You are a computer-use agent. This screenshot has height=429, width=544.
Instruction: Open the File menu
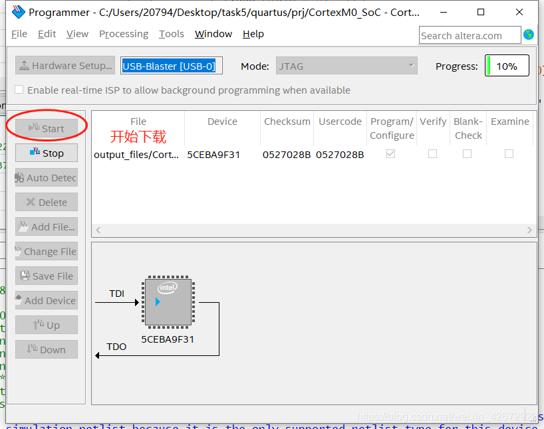point(19,34)
